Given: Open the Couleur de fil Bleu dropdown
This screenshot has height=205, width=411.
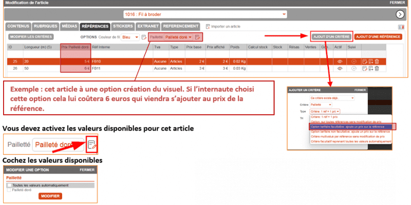Looking at the screenshot, I should click(130, 37).
